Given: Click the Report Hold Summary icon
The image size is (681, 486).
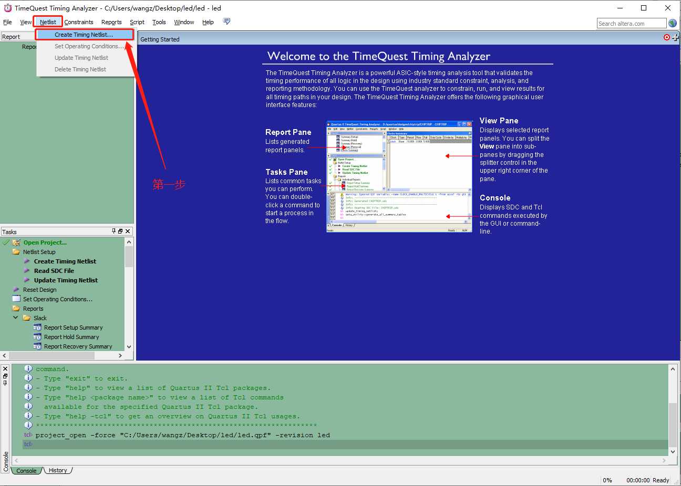Looking at the screenshot, I should [37, 337].
